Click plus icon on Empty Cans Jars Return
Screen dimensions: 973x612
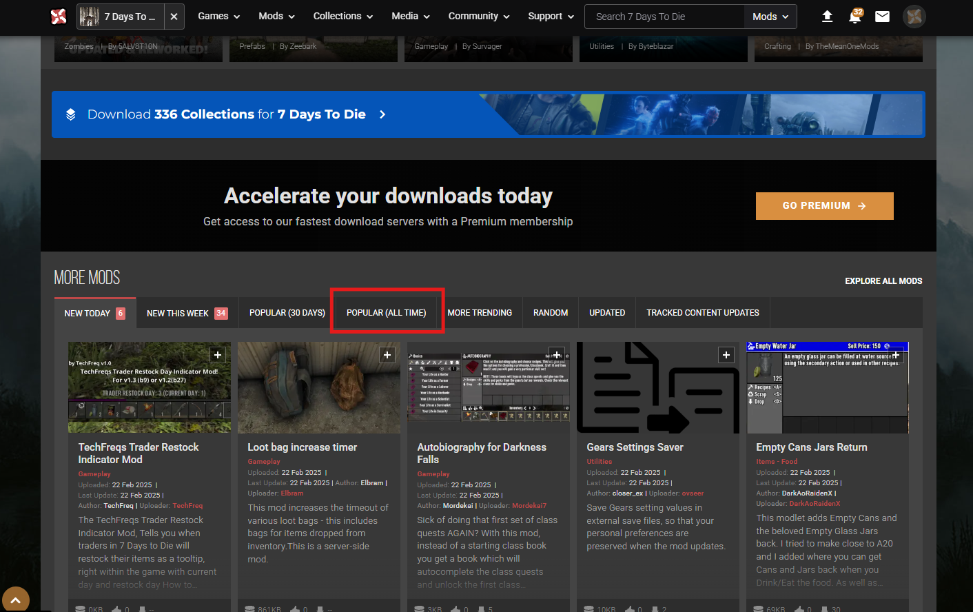tap(896, 355)
